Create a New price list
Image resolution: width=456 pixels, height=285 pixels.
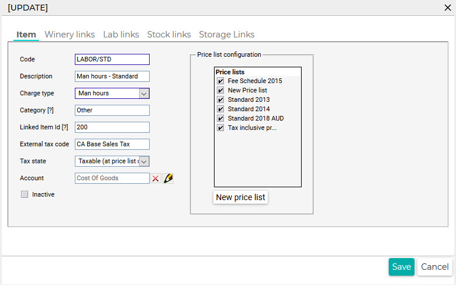(240, 197)
